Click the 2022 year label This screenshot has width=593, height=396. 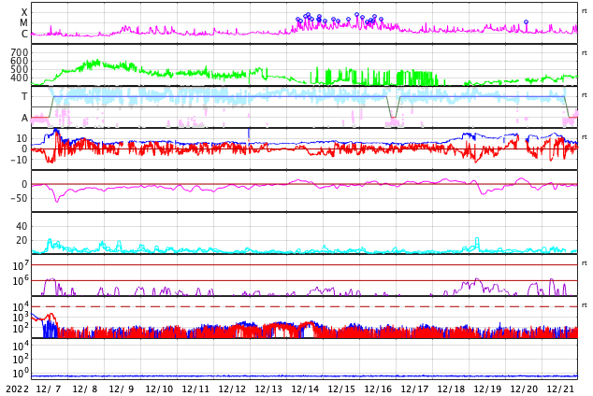coord(18,389)
